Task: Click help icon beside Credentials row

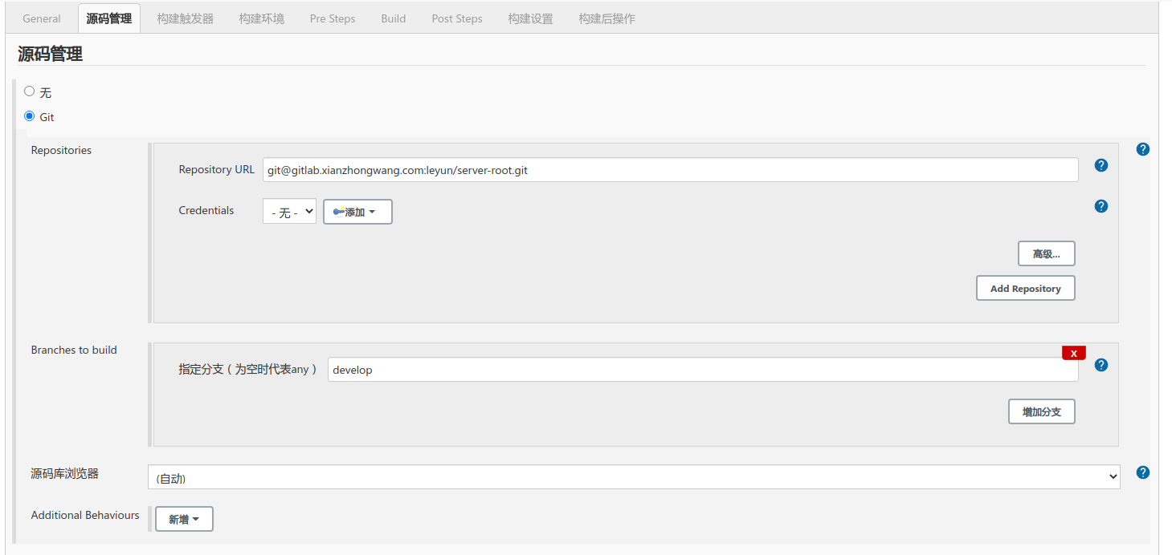Action: [1101, 206]
